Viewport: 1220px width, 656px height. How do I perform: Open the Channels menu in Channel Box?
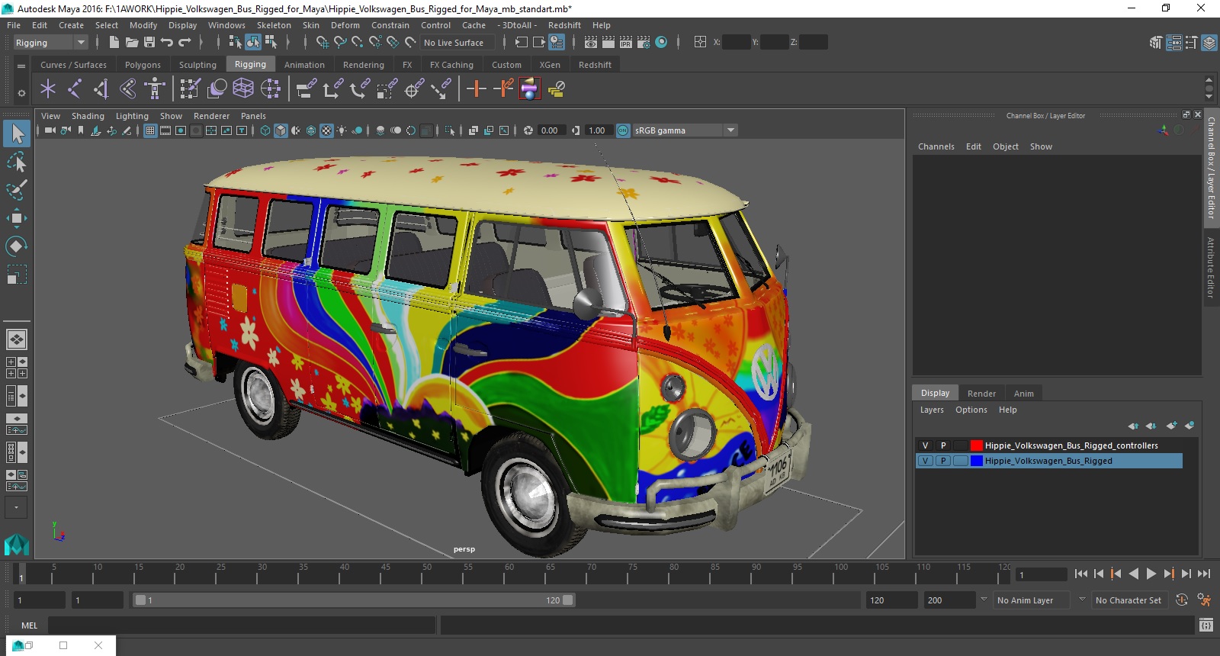click(936, 146)
